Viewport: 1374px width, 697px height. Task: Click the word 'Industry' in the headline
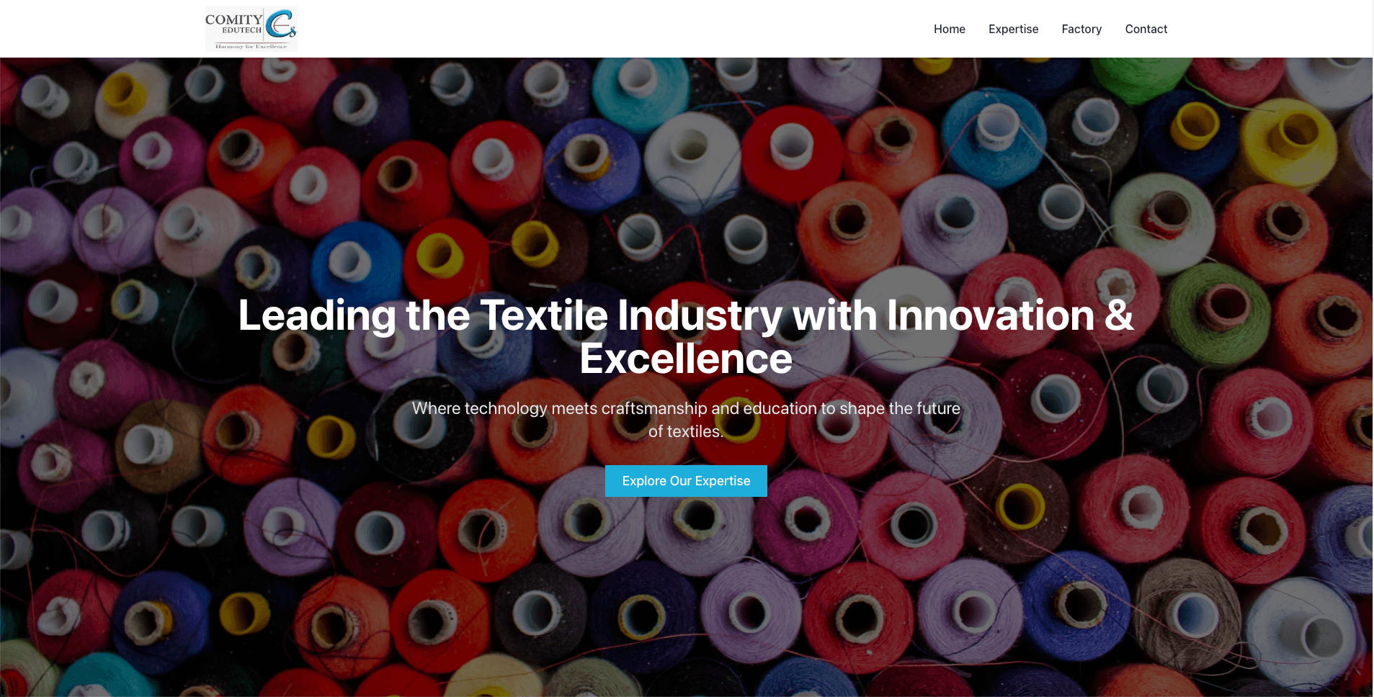(x=700, y=317)
